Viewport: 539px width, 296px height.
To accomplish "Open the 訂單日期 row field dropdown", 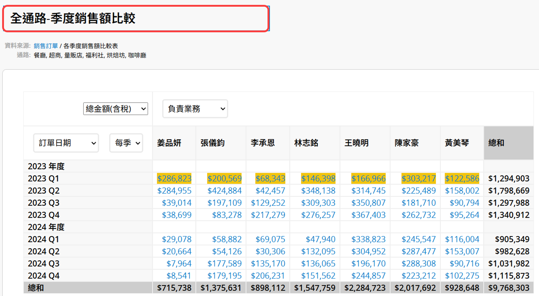I will coord(66,143).
